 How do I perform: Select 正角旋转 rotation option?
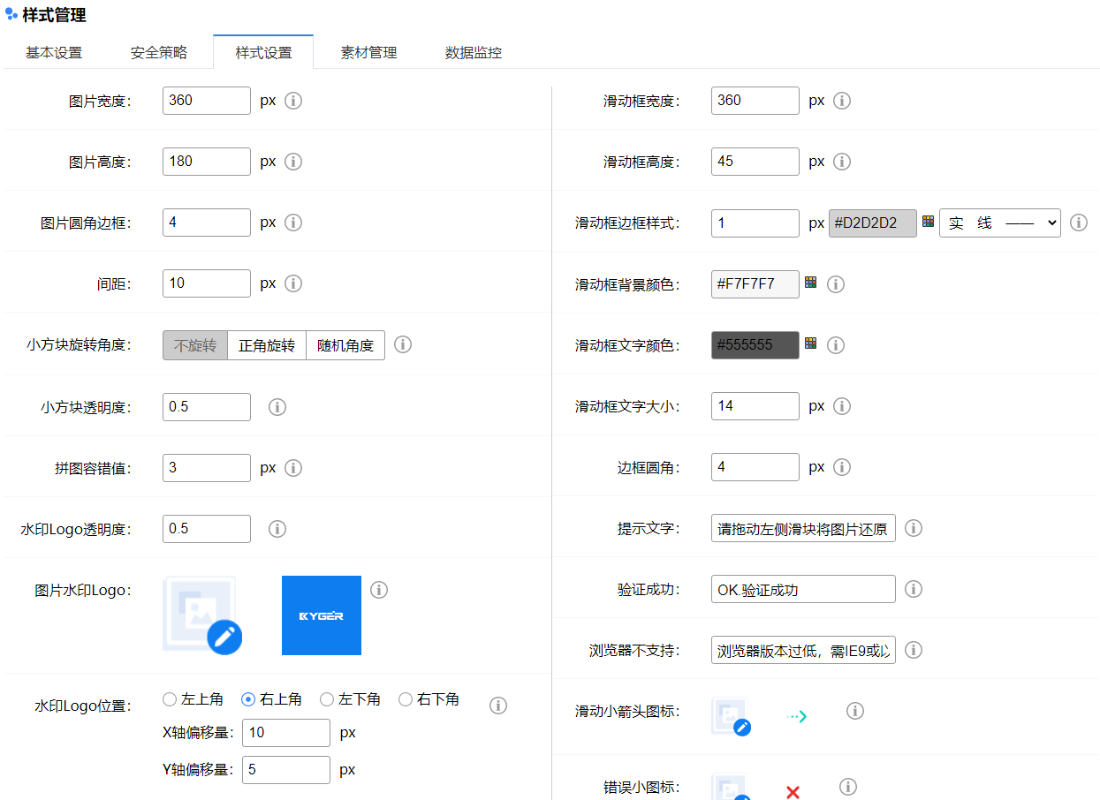pos(267,344)
